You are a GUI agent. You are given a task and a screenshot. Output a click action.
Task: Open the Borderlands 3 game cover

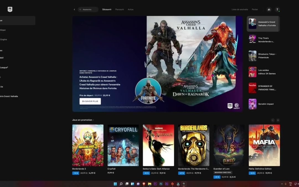(x=88, y=145)
